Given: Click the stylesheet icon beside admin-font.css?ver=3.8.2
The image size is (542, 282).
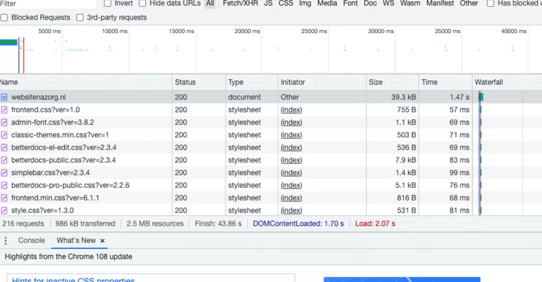Looking at the screenshot, I should point(4,123).
